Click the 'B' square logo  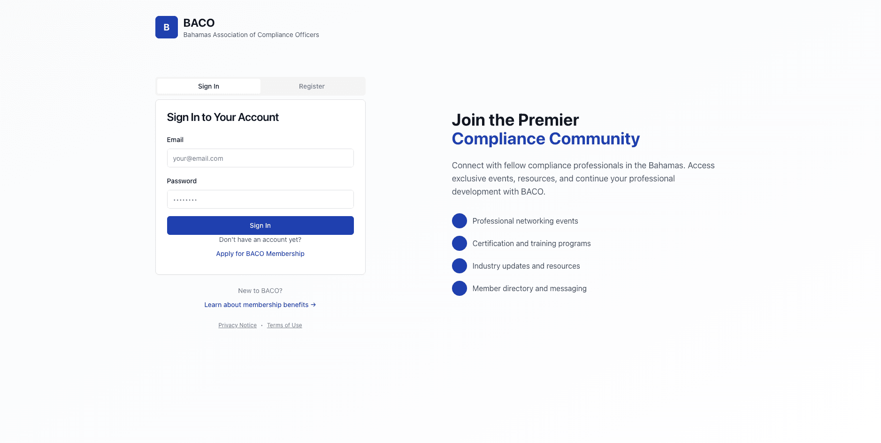coord(167,27)
